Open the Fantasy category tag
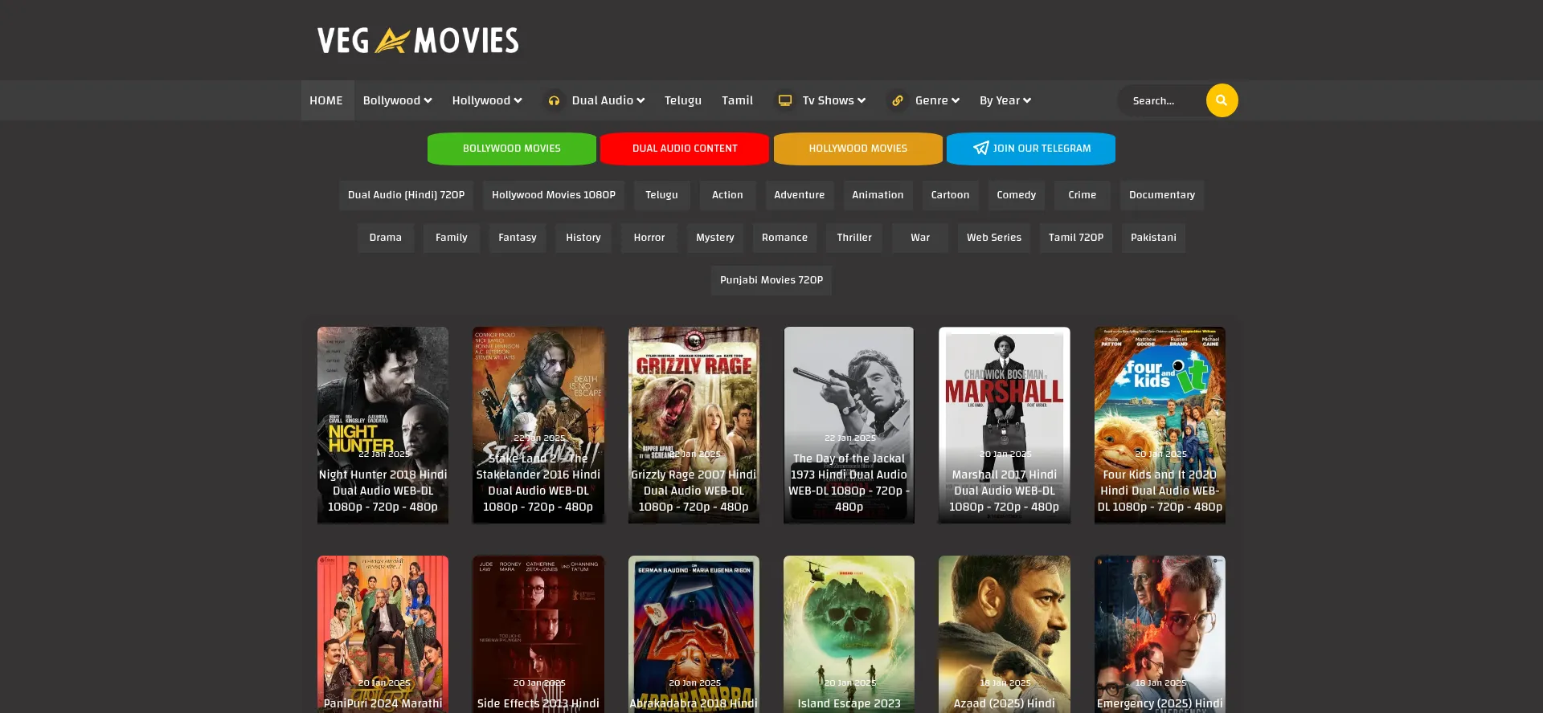Screen dimensions: 1543x713 [x=518, y=238]
